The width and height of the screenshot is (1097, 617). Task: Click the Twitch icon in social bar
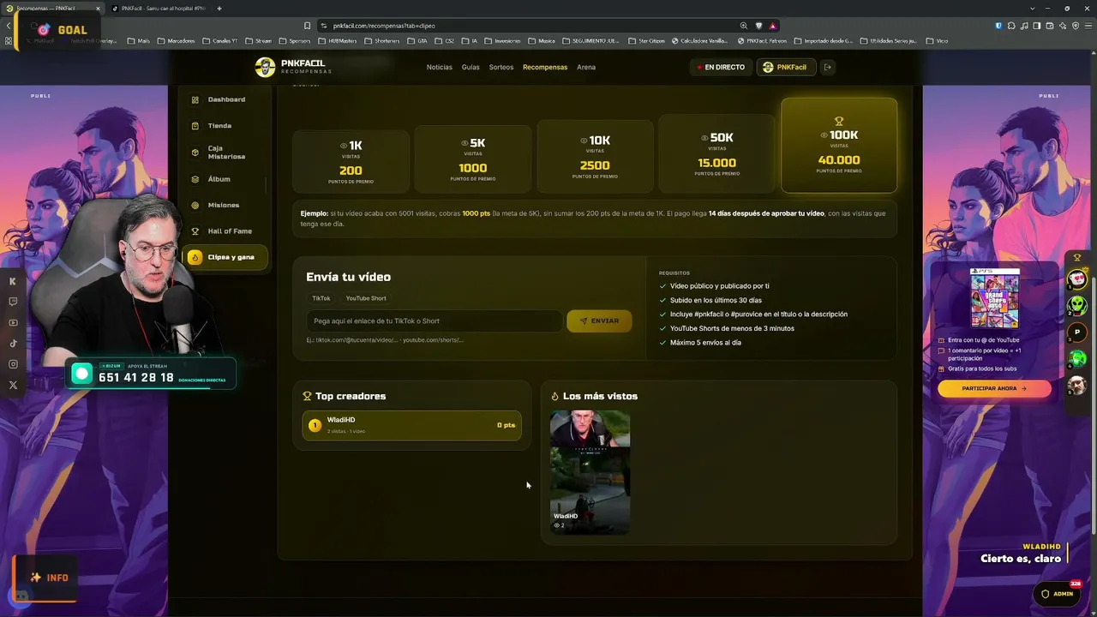13,302
